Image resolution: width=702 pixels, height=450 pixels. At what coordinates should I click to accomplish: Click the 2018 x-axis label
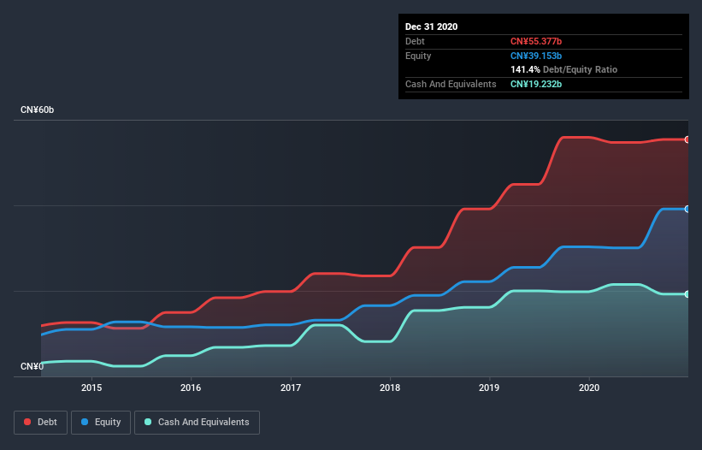390,388
